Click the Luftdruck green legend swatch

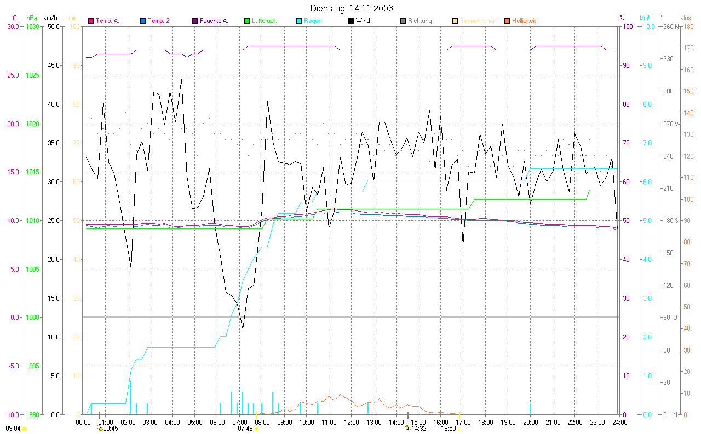point(247,21)
